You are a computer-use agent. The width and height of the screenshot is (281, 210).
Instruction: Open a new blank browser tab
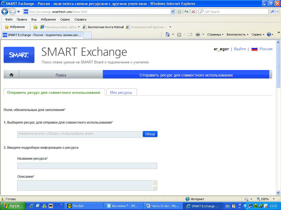(88, 35)
